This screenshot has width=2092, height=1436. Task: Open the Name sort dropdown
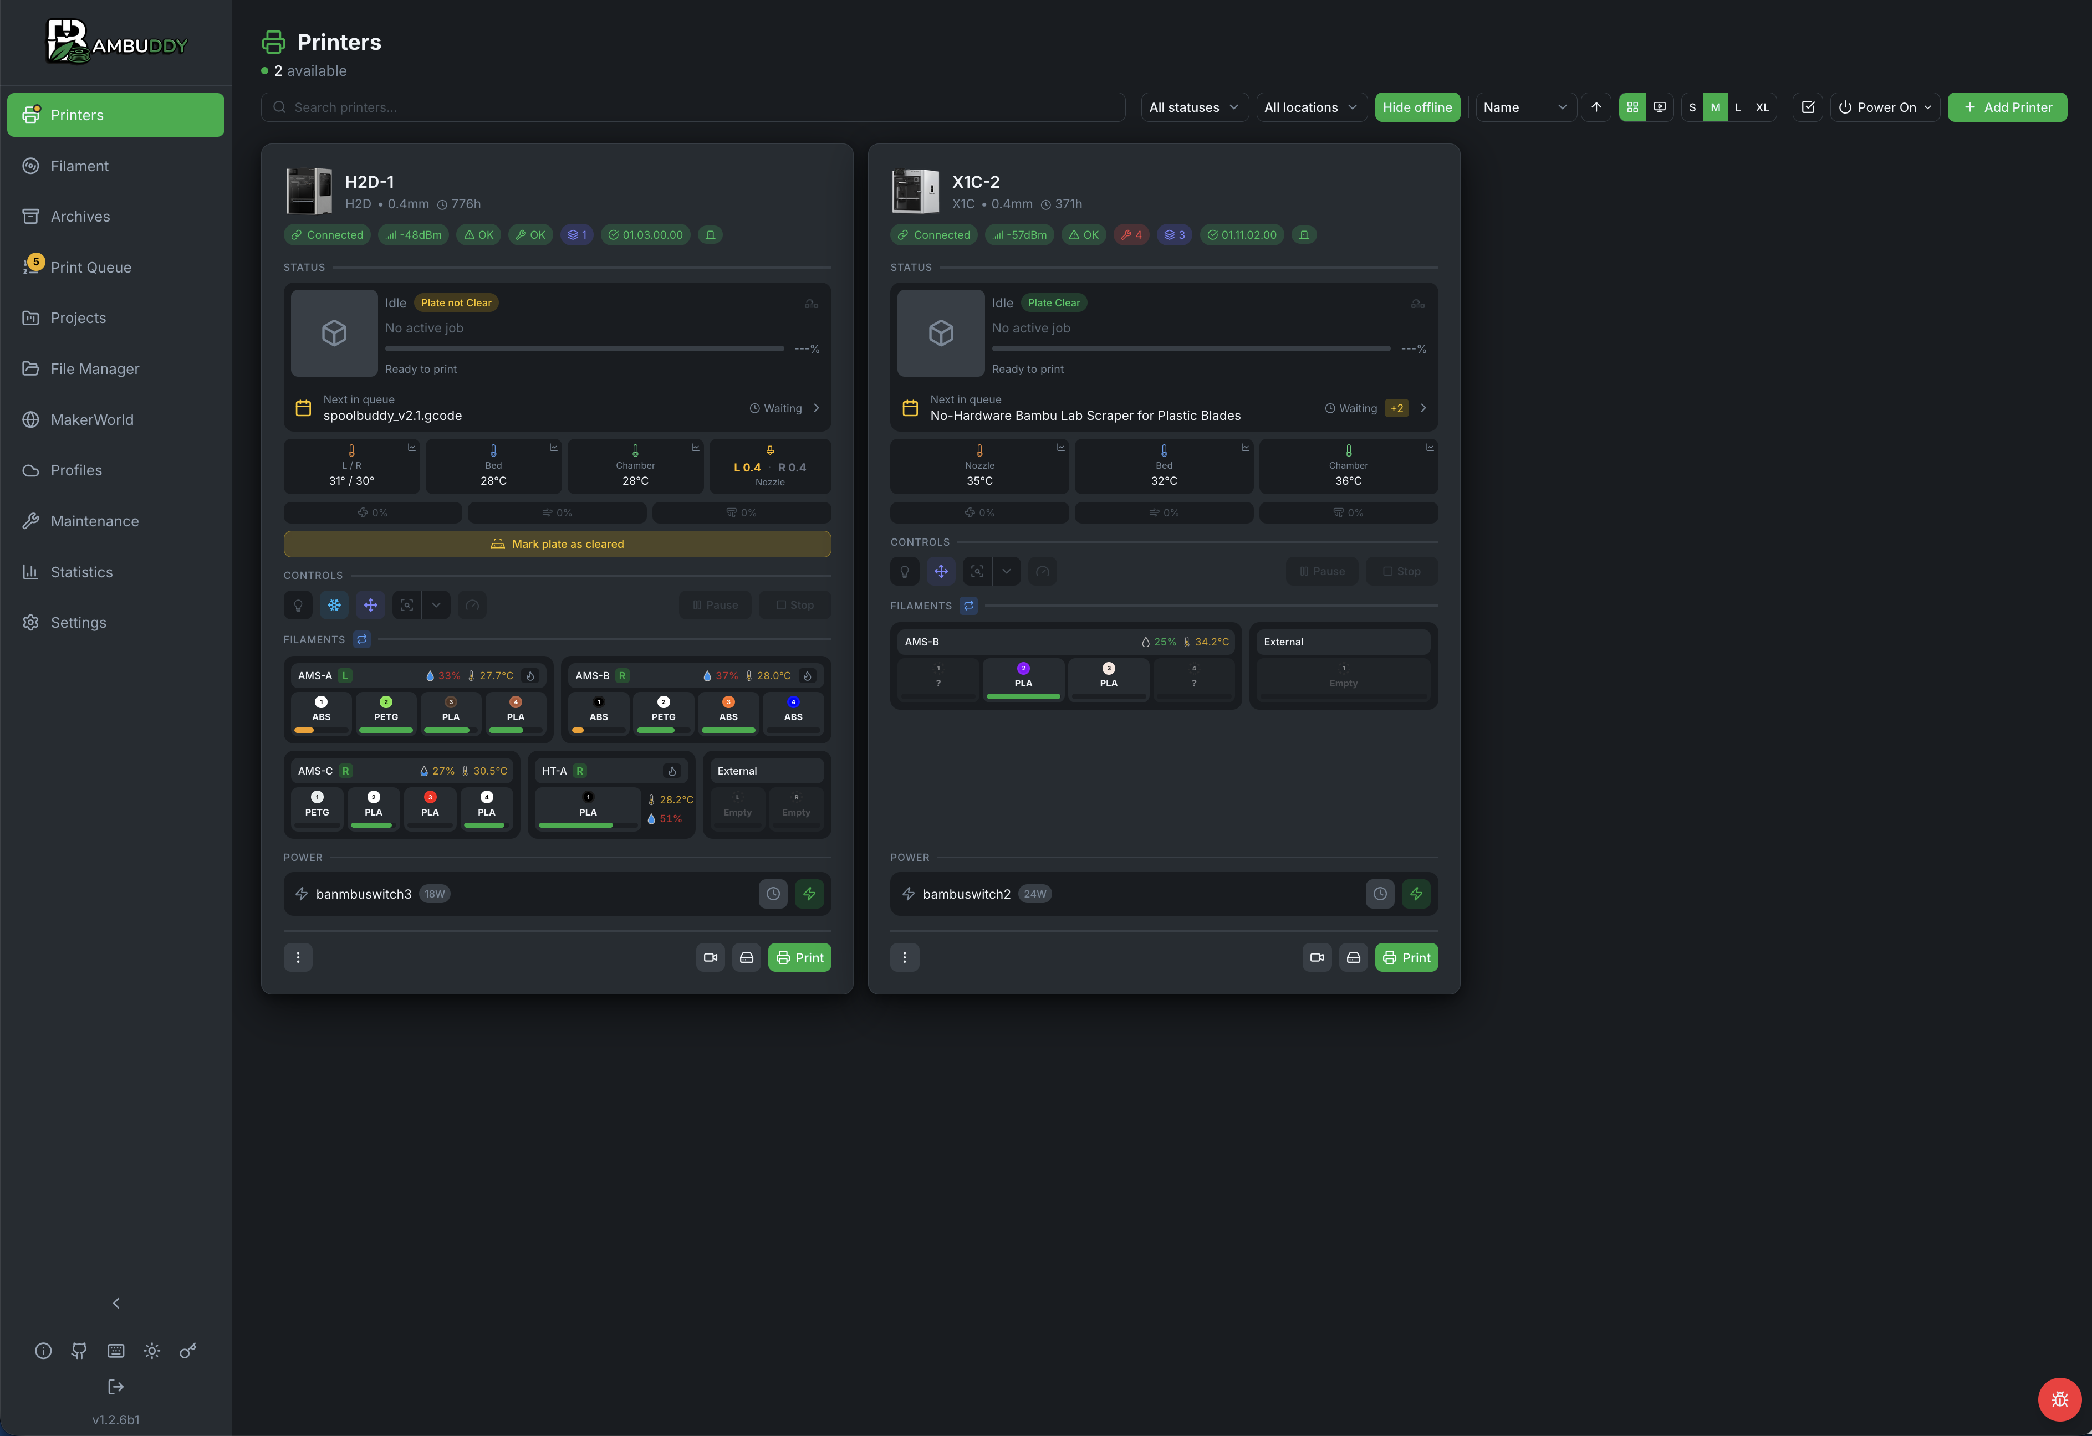click(1526, 107)
